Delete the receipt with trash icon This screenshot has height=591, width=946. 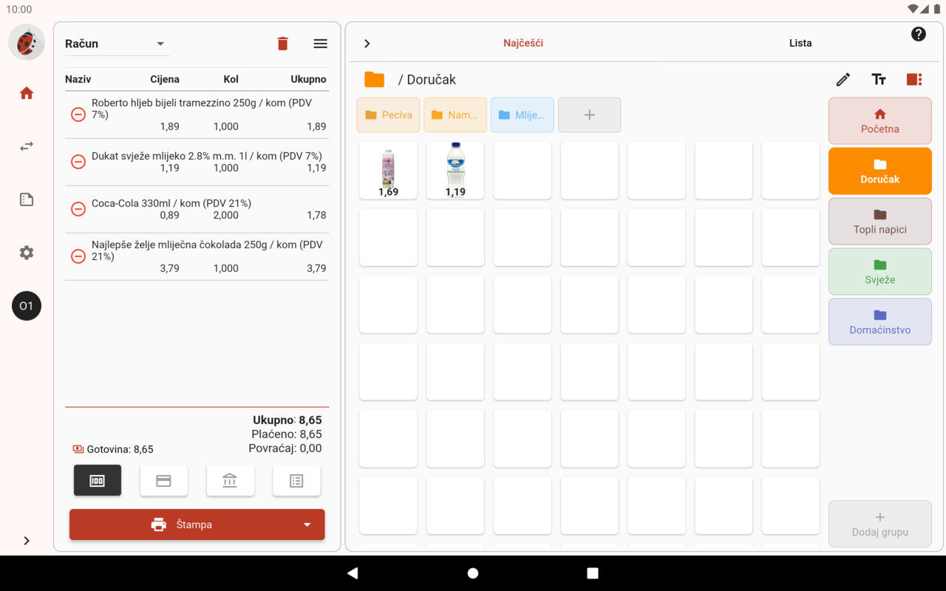coord(282,44)
